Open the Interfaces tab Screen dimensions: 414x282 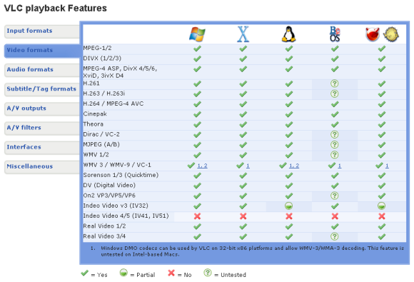point(41,147)
